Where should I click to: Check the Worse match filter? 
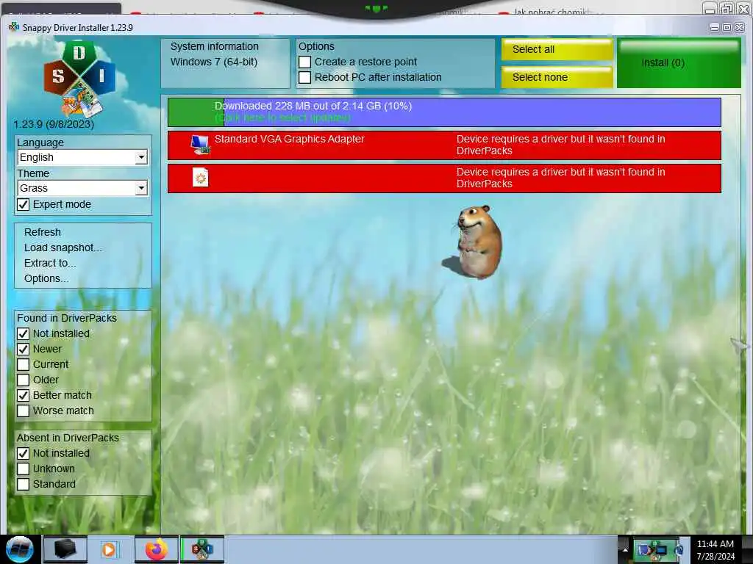tap(23, 411)
